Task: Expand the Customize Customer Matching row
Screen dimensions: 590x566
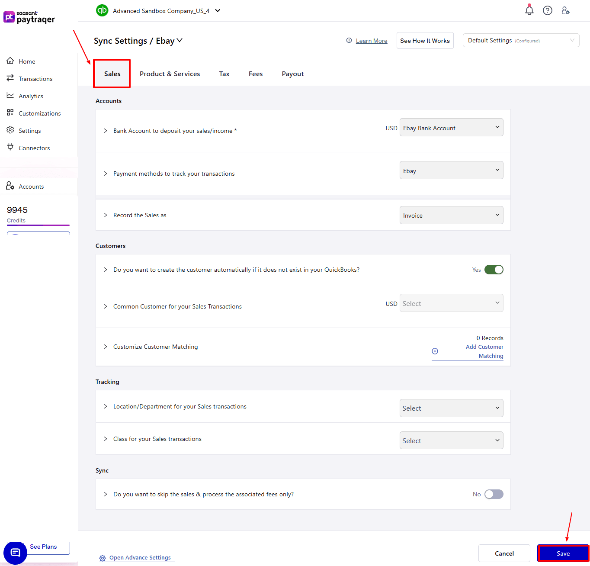Action: (x=106, y=347)
